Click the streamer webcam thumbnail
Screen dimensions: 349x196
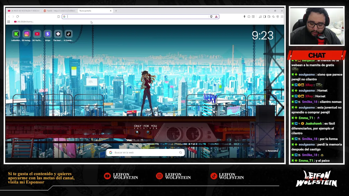317,26
